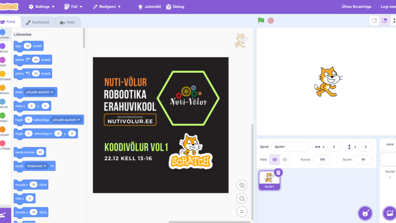Image resolution: width=396 pixels, height=223 pixels.
Task: Hide the sprite with crossed-eye icon
Action: [x=285, y=160]
